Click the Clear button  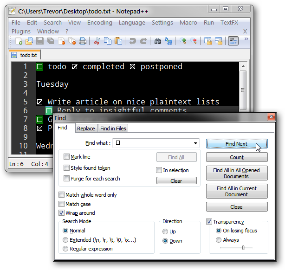176,181
